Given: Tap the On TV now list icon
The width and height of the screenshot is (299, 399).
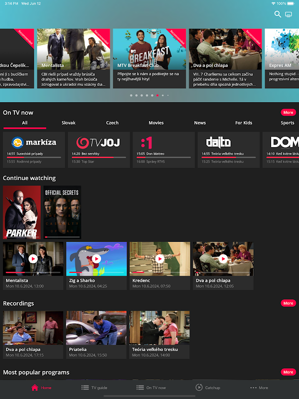Looking at the screenshot, I should pos(140,388).
